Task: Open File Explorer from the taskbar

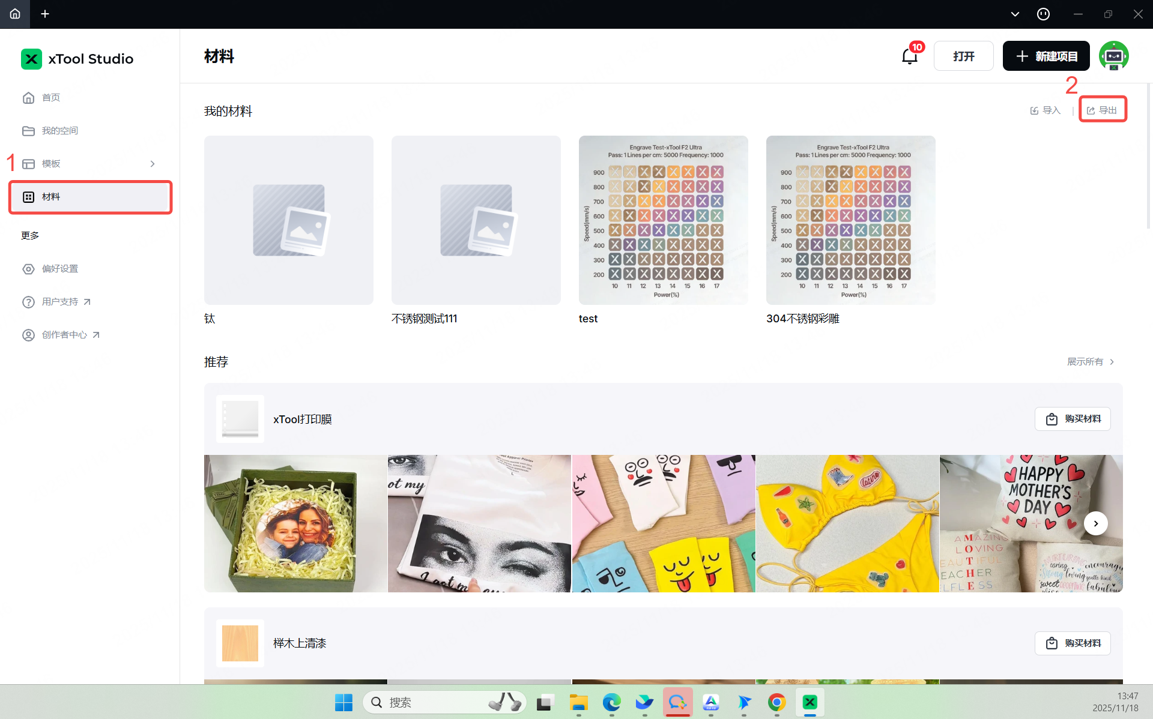Action: 578,702
